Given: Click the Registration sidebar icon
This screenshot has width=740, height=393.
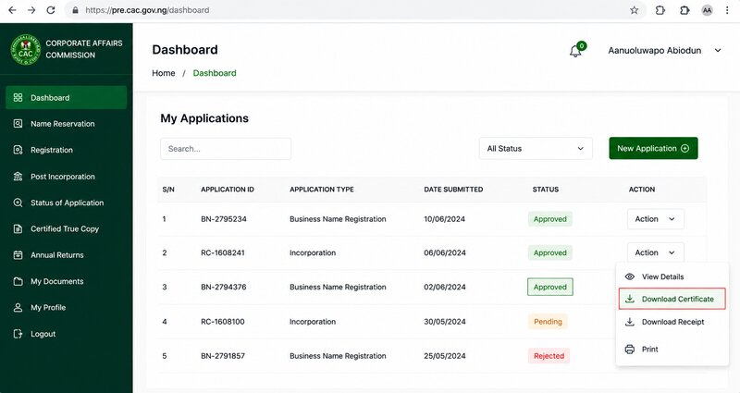Looking at the screenshot, I should tap(18, 150).
